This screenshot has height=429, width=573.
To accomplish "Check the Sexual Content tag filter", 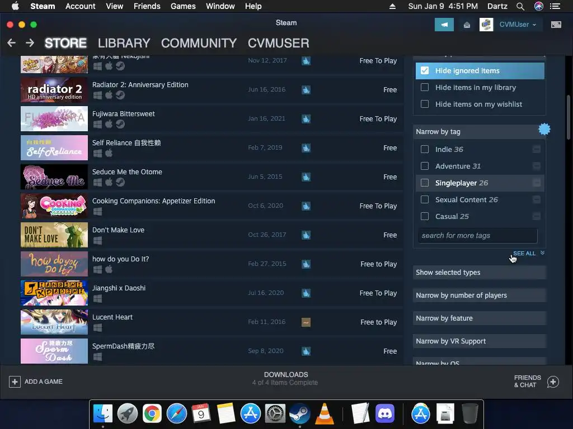I will coord(425,199).
